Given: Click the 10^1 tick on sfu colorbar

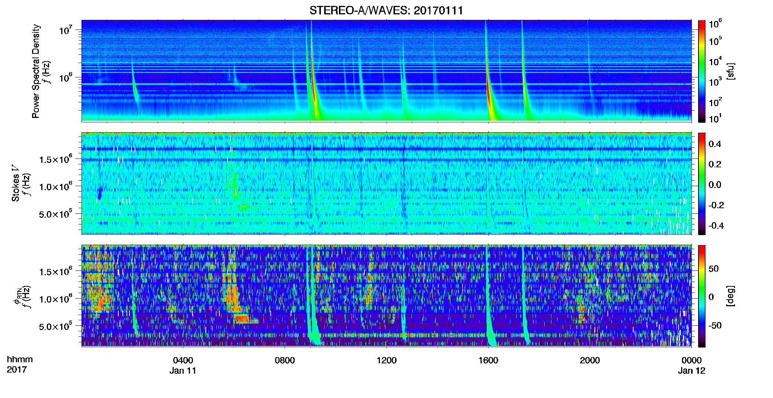Looking at the screenshot, I should 715,118.
